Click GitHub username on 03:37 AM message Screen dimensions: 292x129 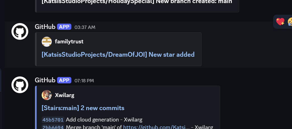45,27
